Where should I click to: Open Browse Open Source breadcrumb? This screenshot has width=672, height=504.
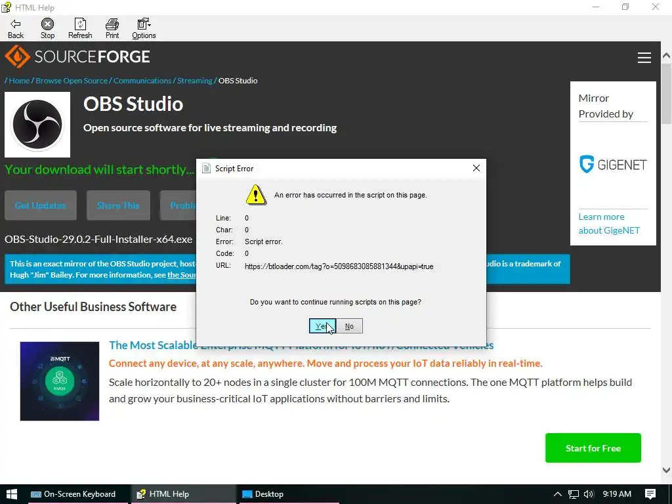(72, 81)
